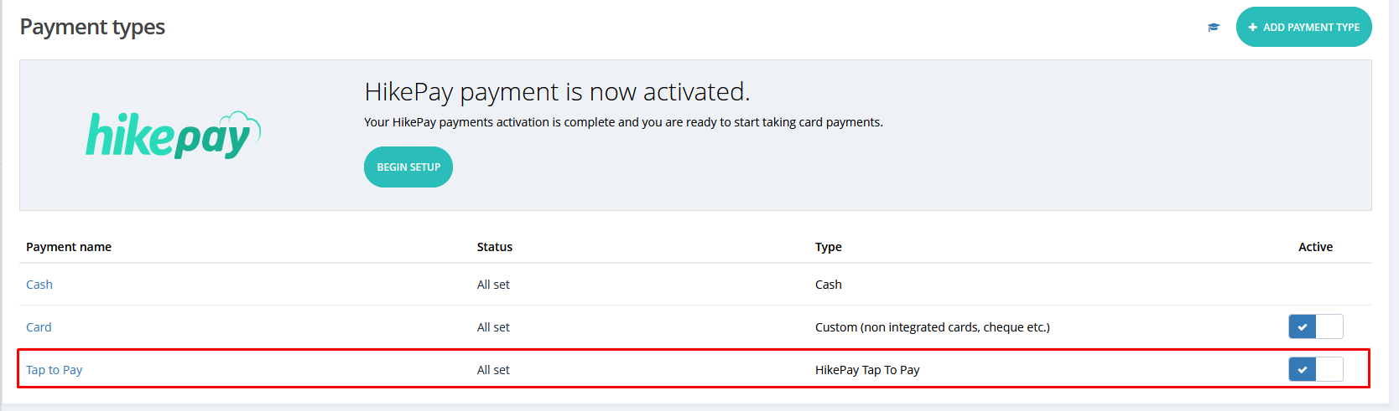Click the Payment name column header
1399x411 pixels.
(69, 247)
